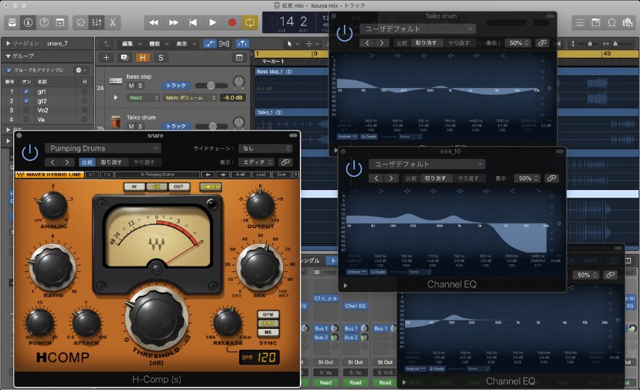Mute the bass slap track
The width and height of the screenshot is (640, 390).
pyautogui.click(x=131, y=86)
